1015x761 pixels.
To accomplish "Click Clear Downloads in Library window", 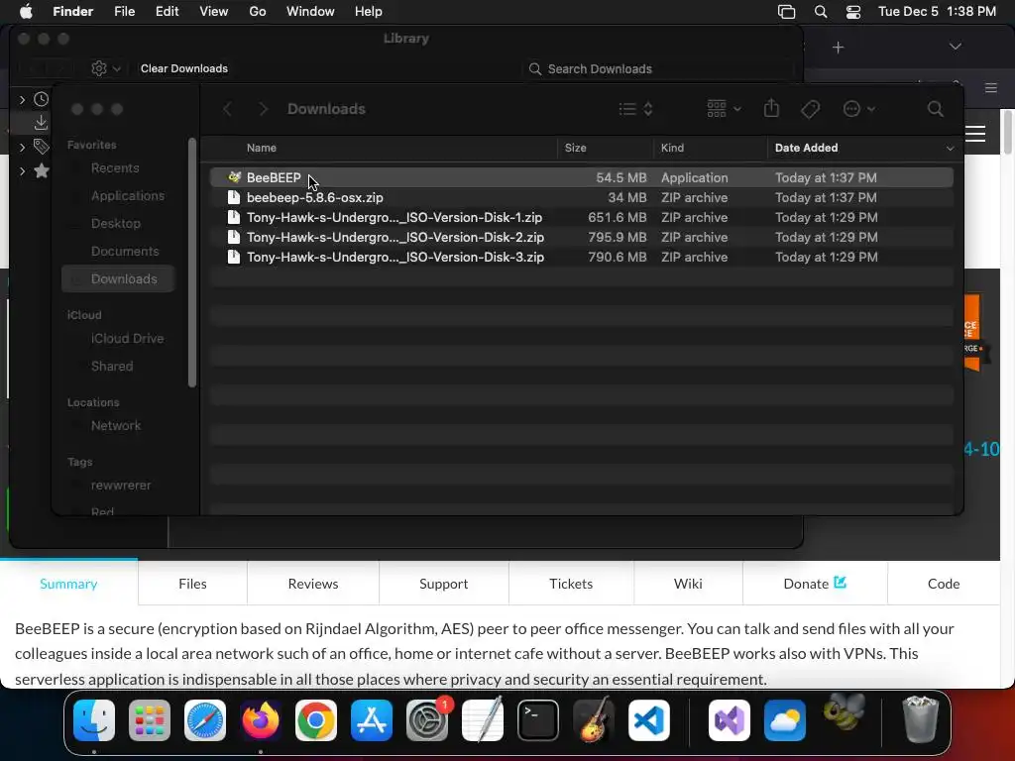I will click(x=183, y=68).
